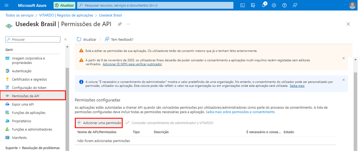Image resolution: width=358 pixels, height=159 pixels.
Task: Click the Descrição column header
Action: [161, 132]
